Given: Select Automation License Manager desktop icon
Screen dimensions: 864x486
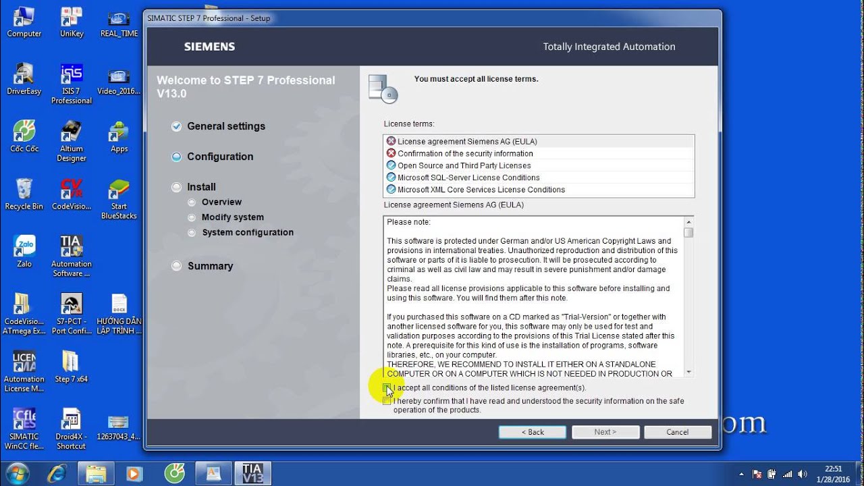Looking at the screenshot, I should click(24, 371).
